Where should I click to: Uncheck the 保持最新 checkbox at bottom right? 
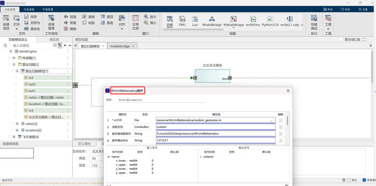(364, 180)
